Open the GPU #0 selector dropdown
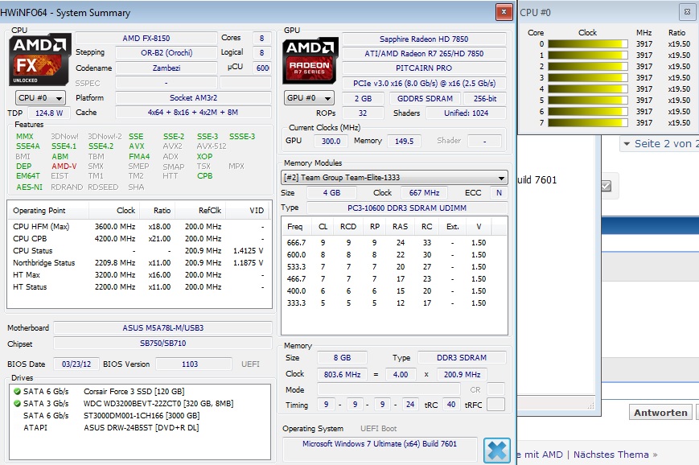This screenshot has height=465, width=699. (x=309, y=97)
